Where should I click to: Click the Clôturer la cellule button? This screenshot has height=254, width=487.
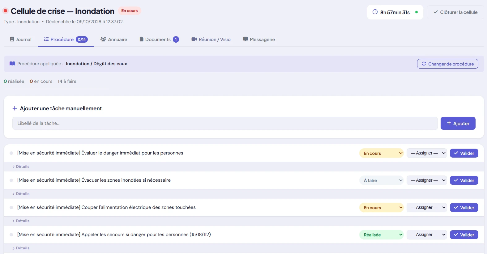455,12
